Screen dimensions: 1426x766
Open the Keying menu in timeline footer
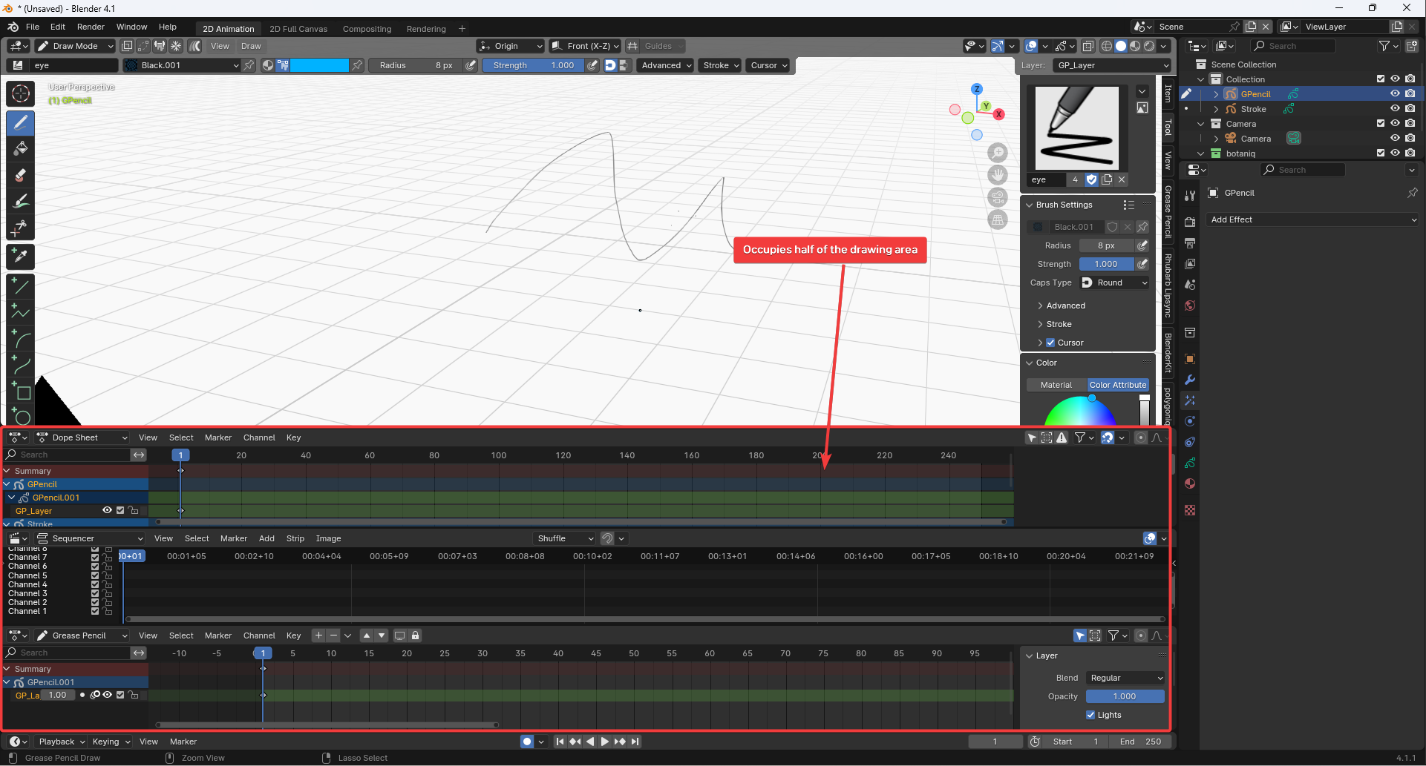coord(111,742)
